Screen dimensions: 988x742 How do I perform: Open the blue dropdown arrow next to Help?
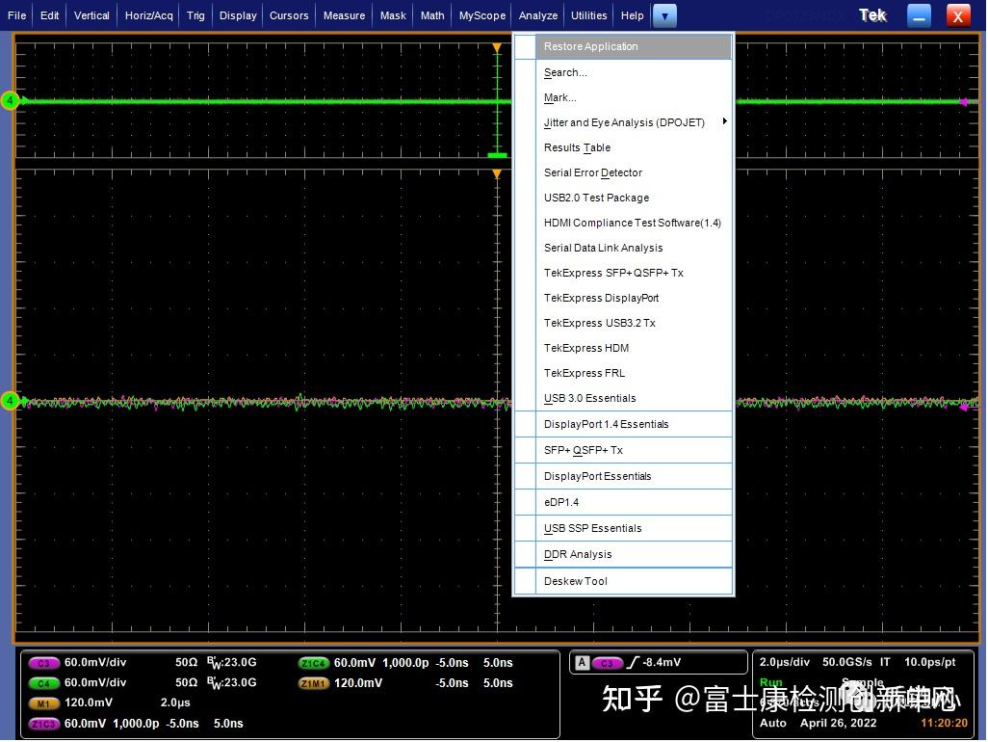[664, 14]
